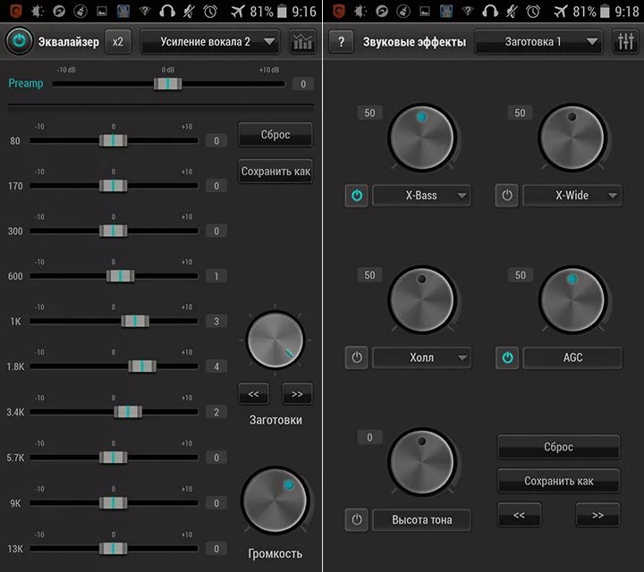Click the 'Звуковые эффекты' title text
The width and height of the screenshot is (644, 572).
pos(414,42)
